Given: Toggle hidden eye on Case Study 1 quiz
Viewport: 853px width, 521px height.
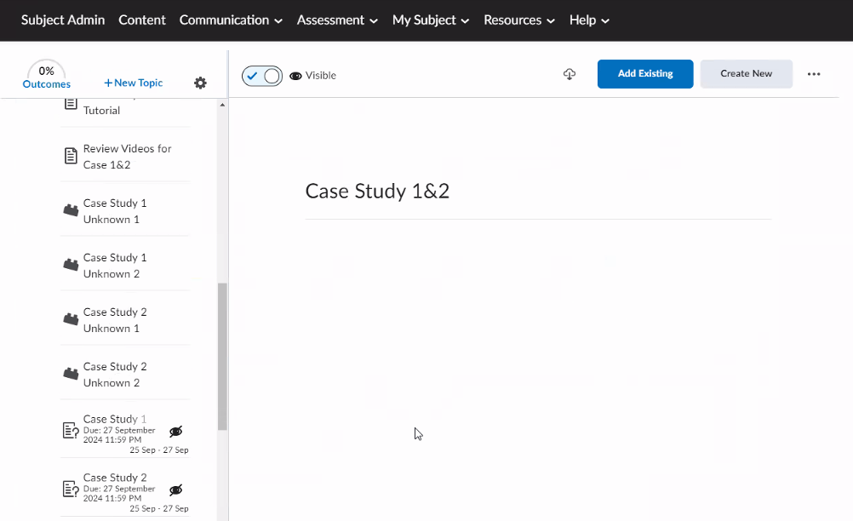Looking at the screenshot, I should [175, 432].
